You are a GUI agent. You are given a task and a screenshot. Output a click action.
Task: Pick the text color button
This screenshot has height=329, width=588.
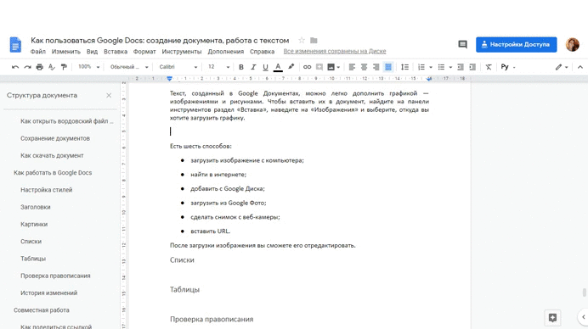click(278, 67)
